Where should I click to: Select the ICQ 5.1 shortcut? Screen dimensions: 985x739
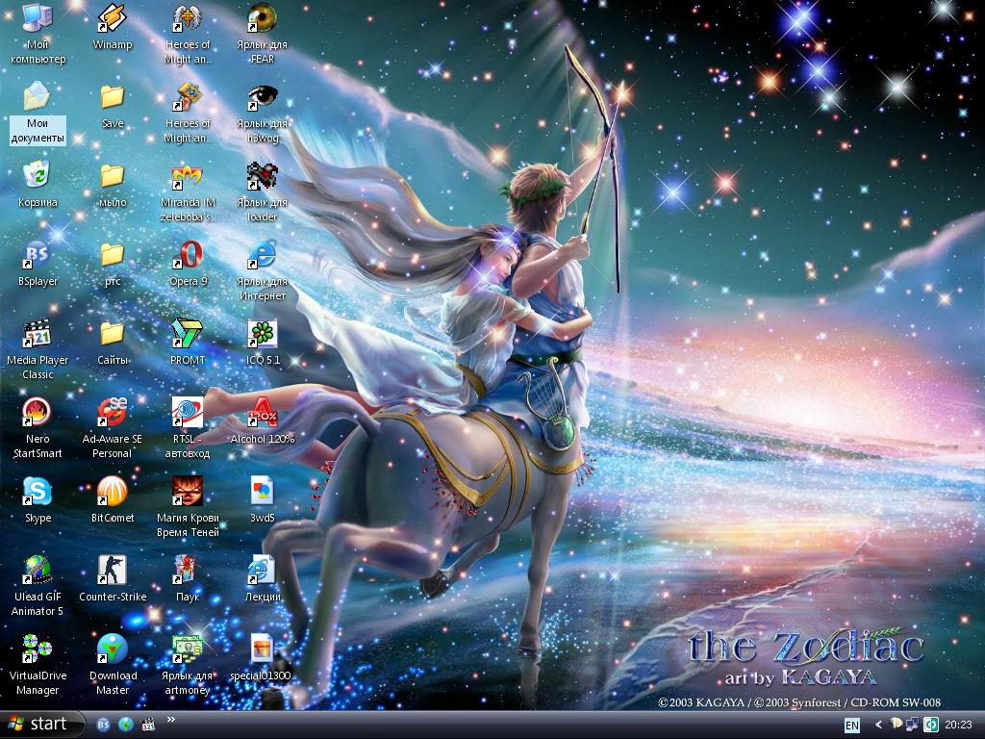click(262, 343)
